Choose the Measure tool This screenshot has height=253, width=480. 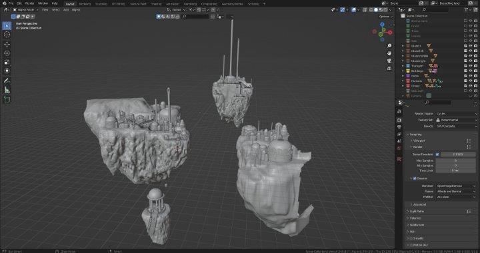tap(7, 90)
